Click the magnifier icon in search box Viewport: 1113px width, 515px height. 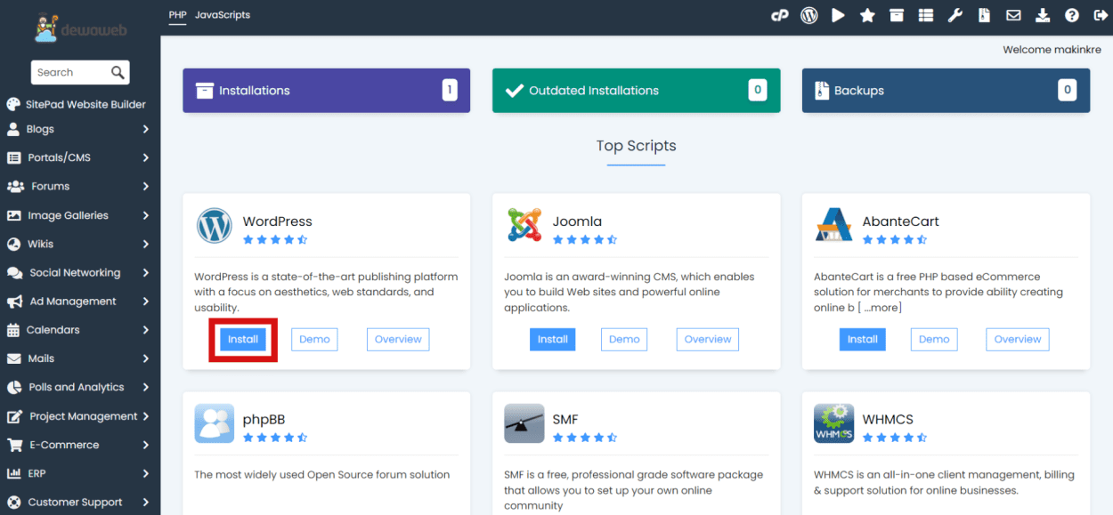point(118,72)
